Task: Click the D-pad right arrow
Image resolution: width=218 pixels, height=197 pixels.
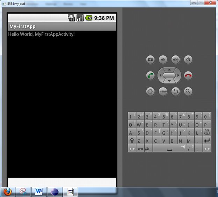Action: 178,75
